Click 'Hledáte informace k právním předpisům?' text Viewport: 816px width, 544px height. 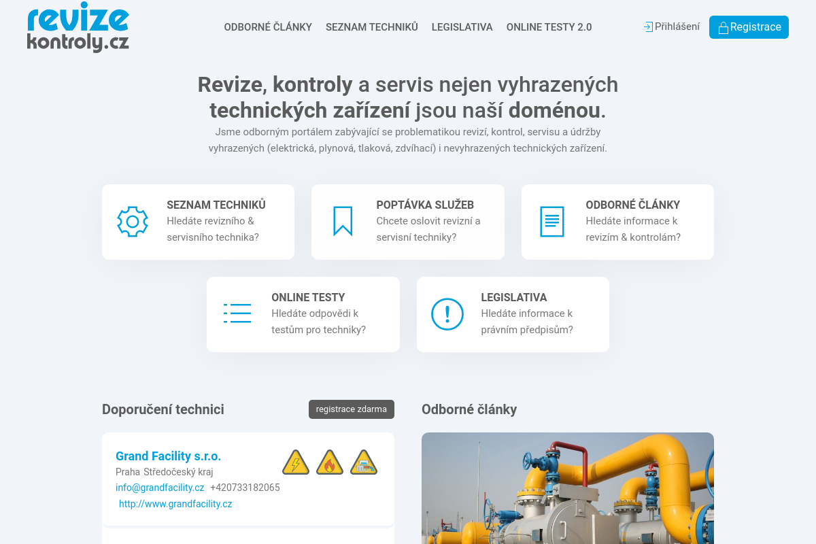pyautogui.click(x=527, y=322)
